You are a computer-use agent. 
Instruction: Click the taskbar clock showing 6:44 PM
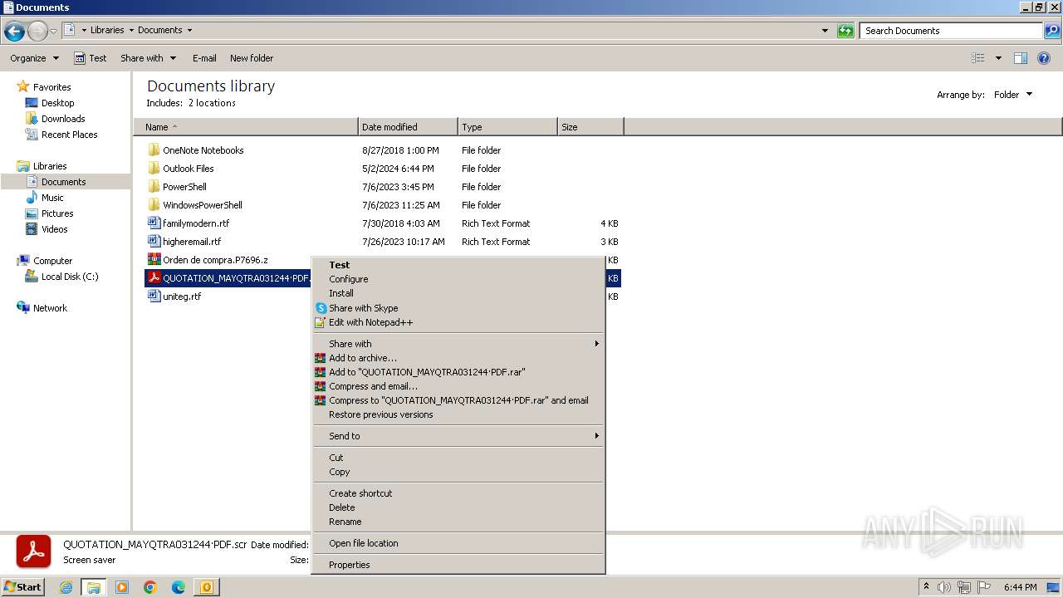[x=1020, y=587]
